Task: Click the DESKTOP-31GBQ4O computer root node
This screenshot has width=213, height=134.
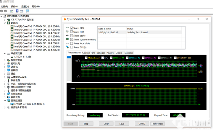Action: click(x=18, y=16)
